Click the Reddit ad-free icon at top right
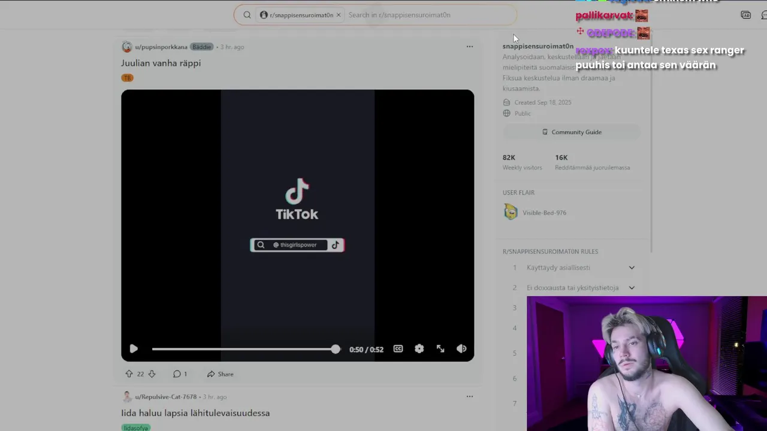Screen dimensions: 767x431 746,15
